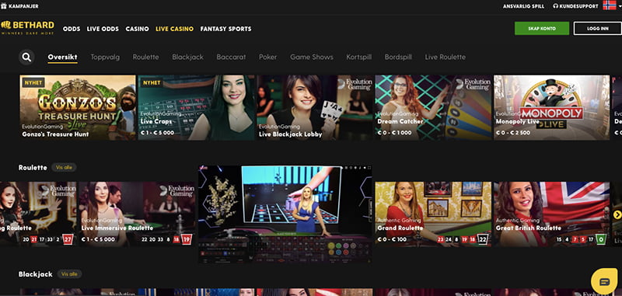Click the Roulette section heading

click(x=33, y=168)
